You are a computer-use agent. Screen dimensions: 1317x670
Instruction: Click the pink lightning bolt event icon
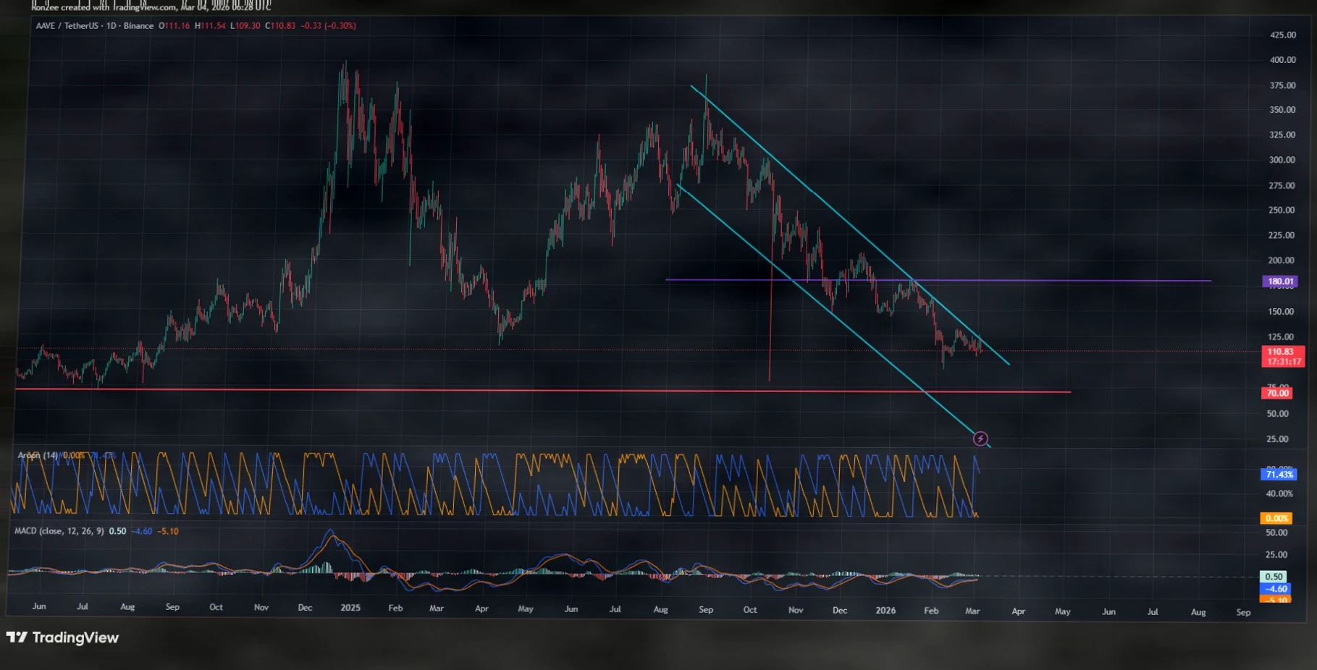coord(980,438)
